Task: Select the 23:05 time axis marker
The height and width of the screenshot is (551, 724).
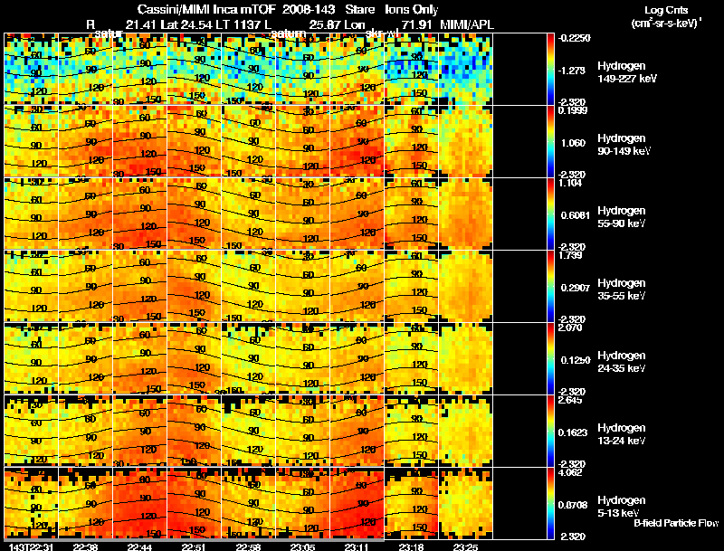Action: (x=302, y=546)
